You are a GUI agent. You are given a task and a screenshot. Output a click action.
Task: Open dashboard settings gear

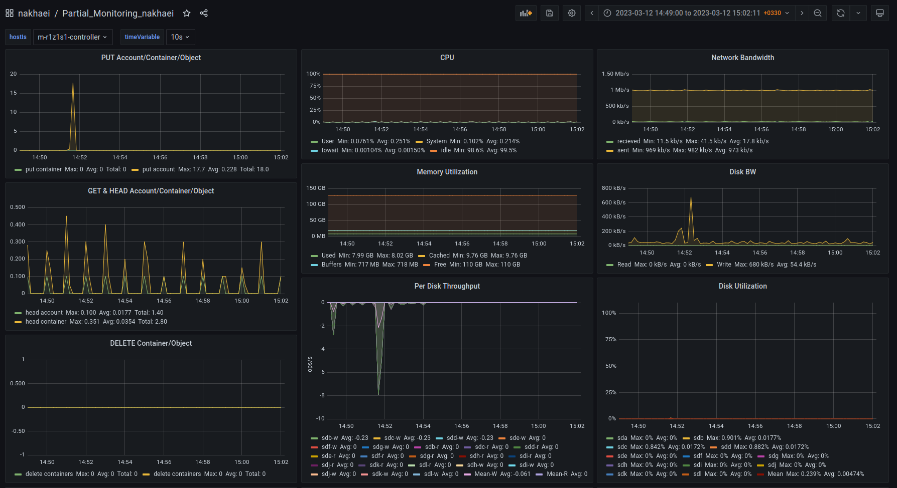tap(572, 13)
